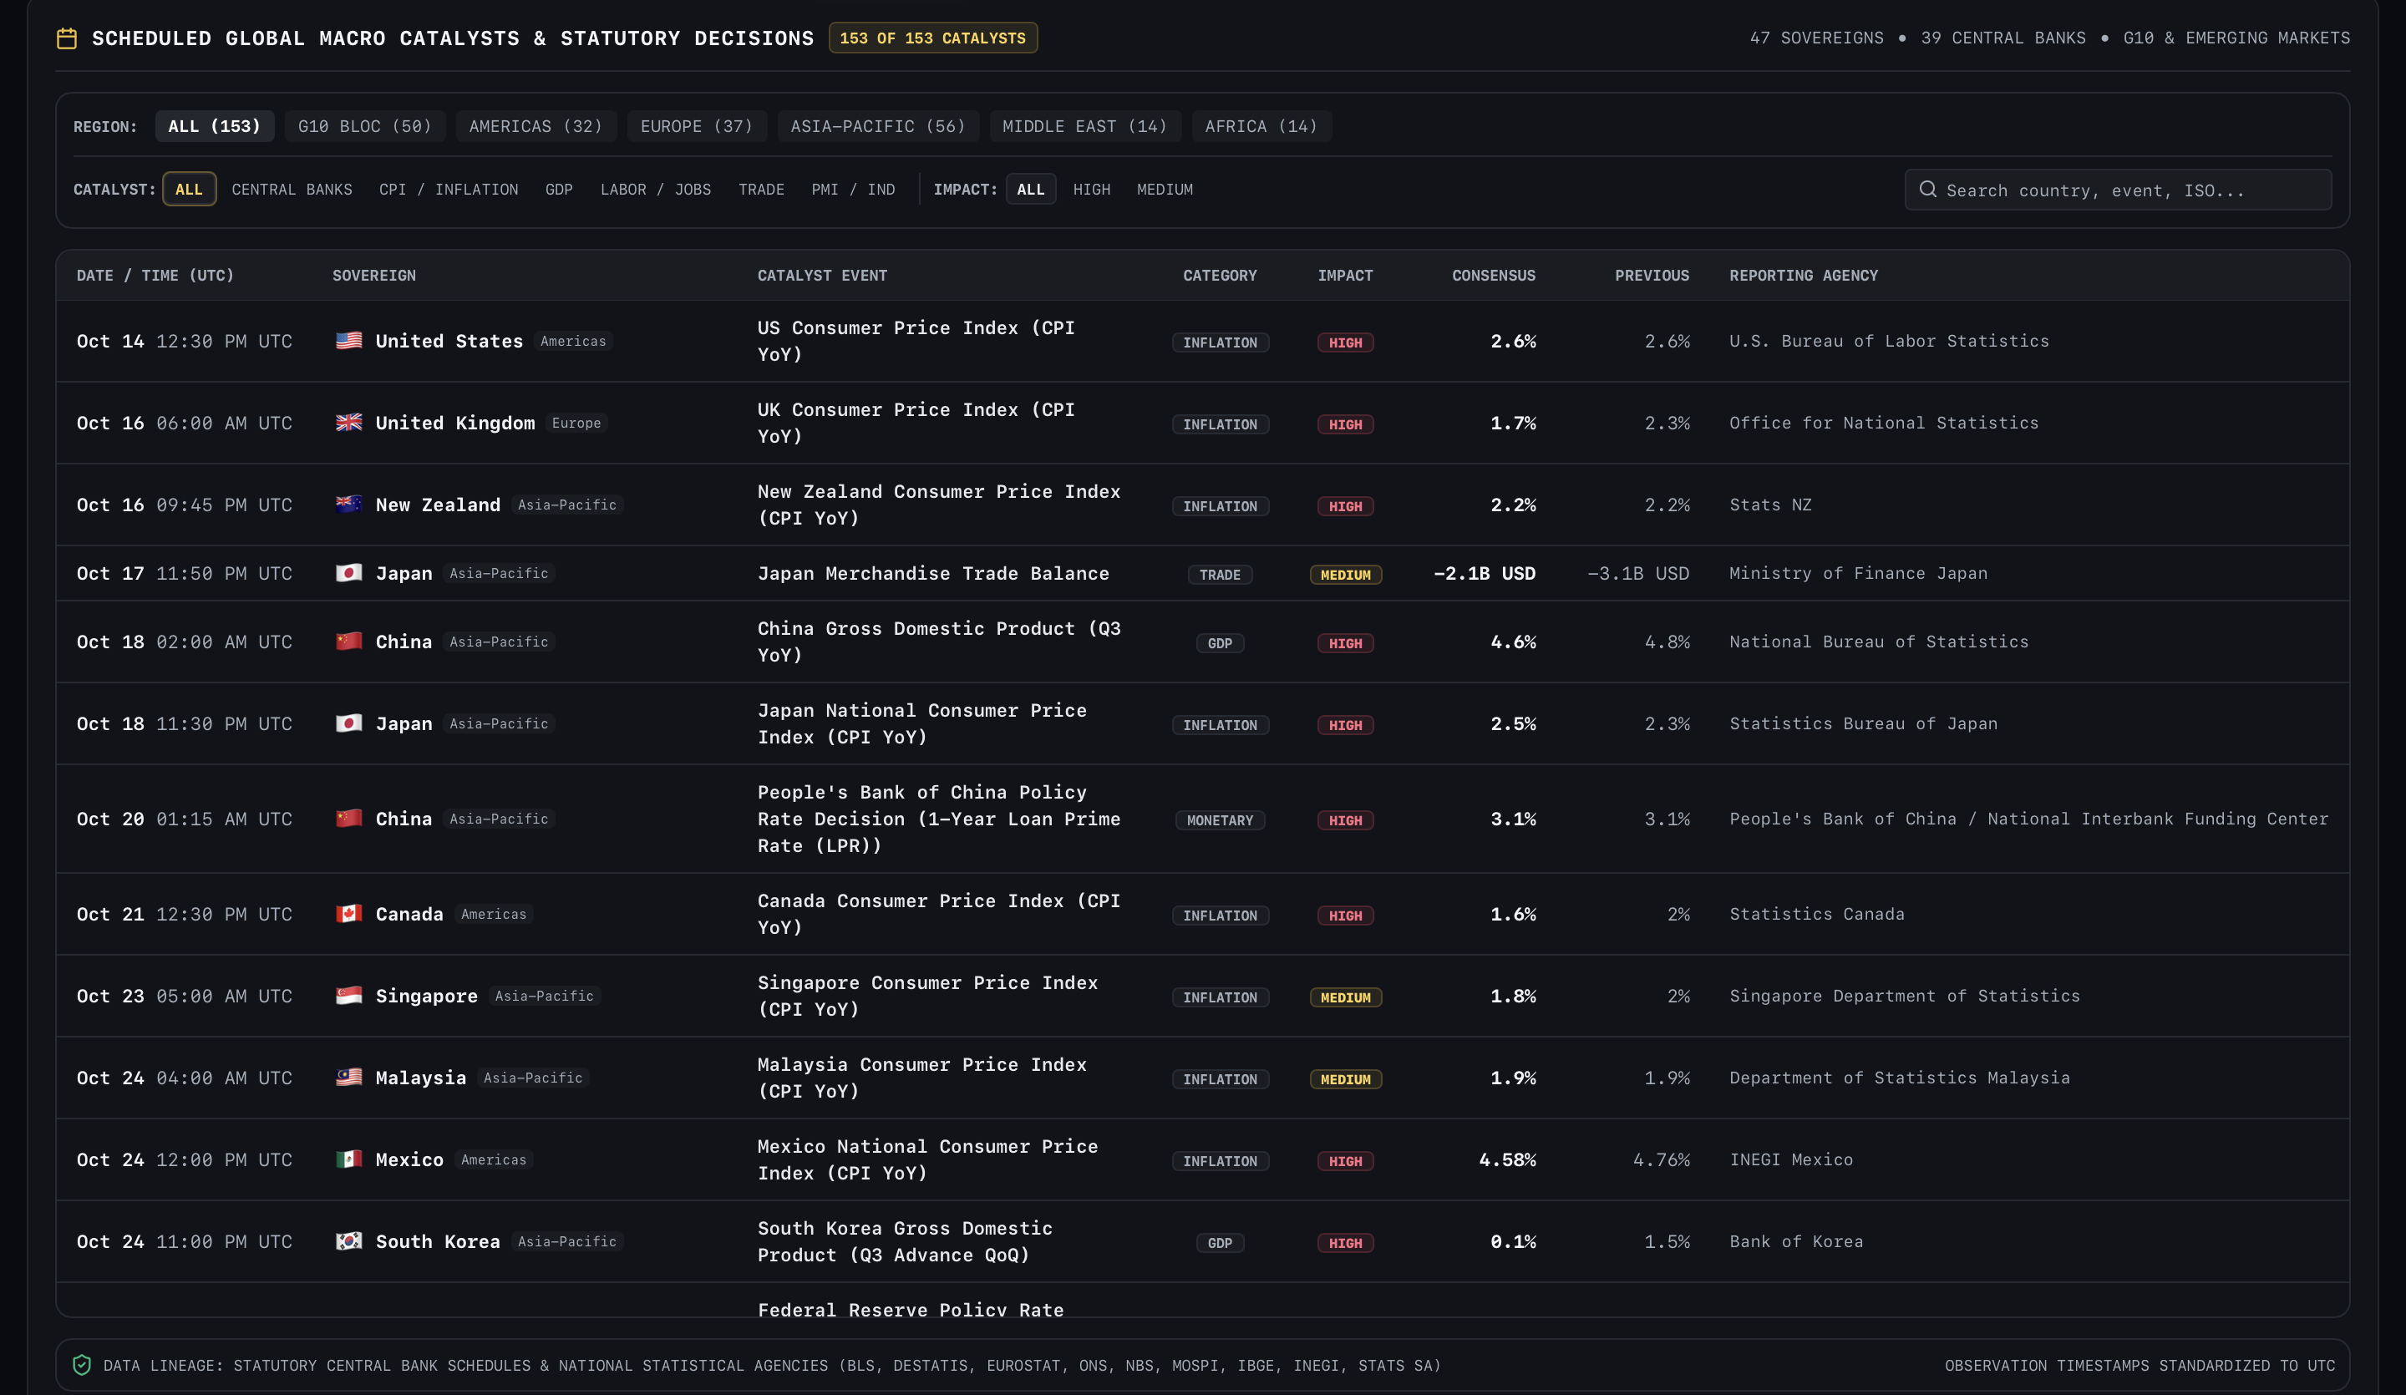The image size is (2406, 1395).
Task: Click the China flag in the GDP row
Action: tap(348, 641)
